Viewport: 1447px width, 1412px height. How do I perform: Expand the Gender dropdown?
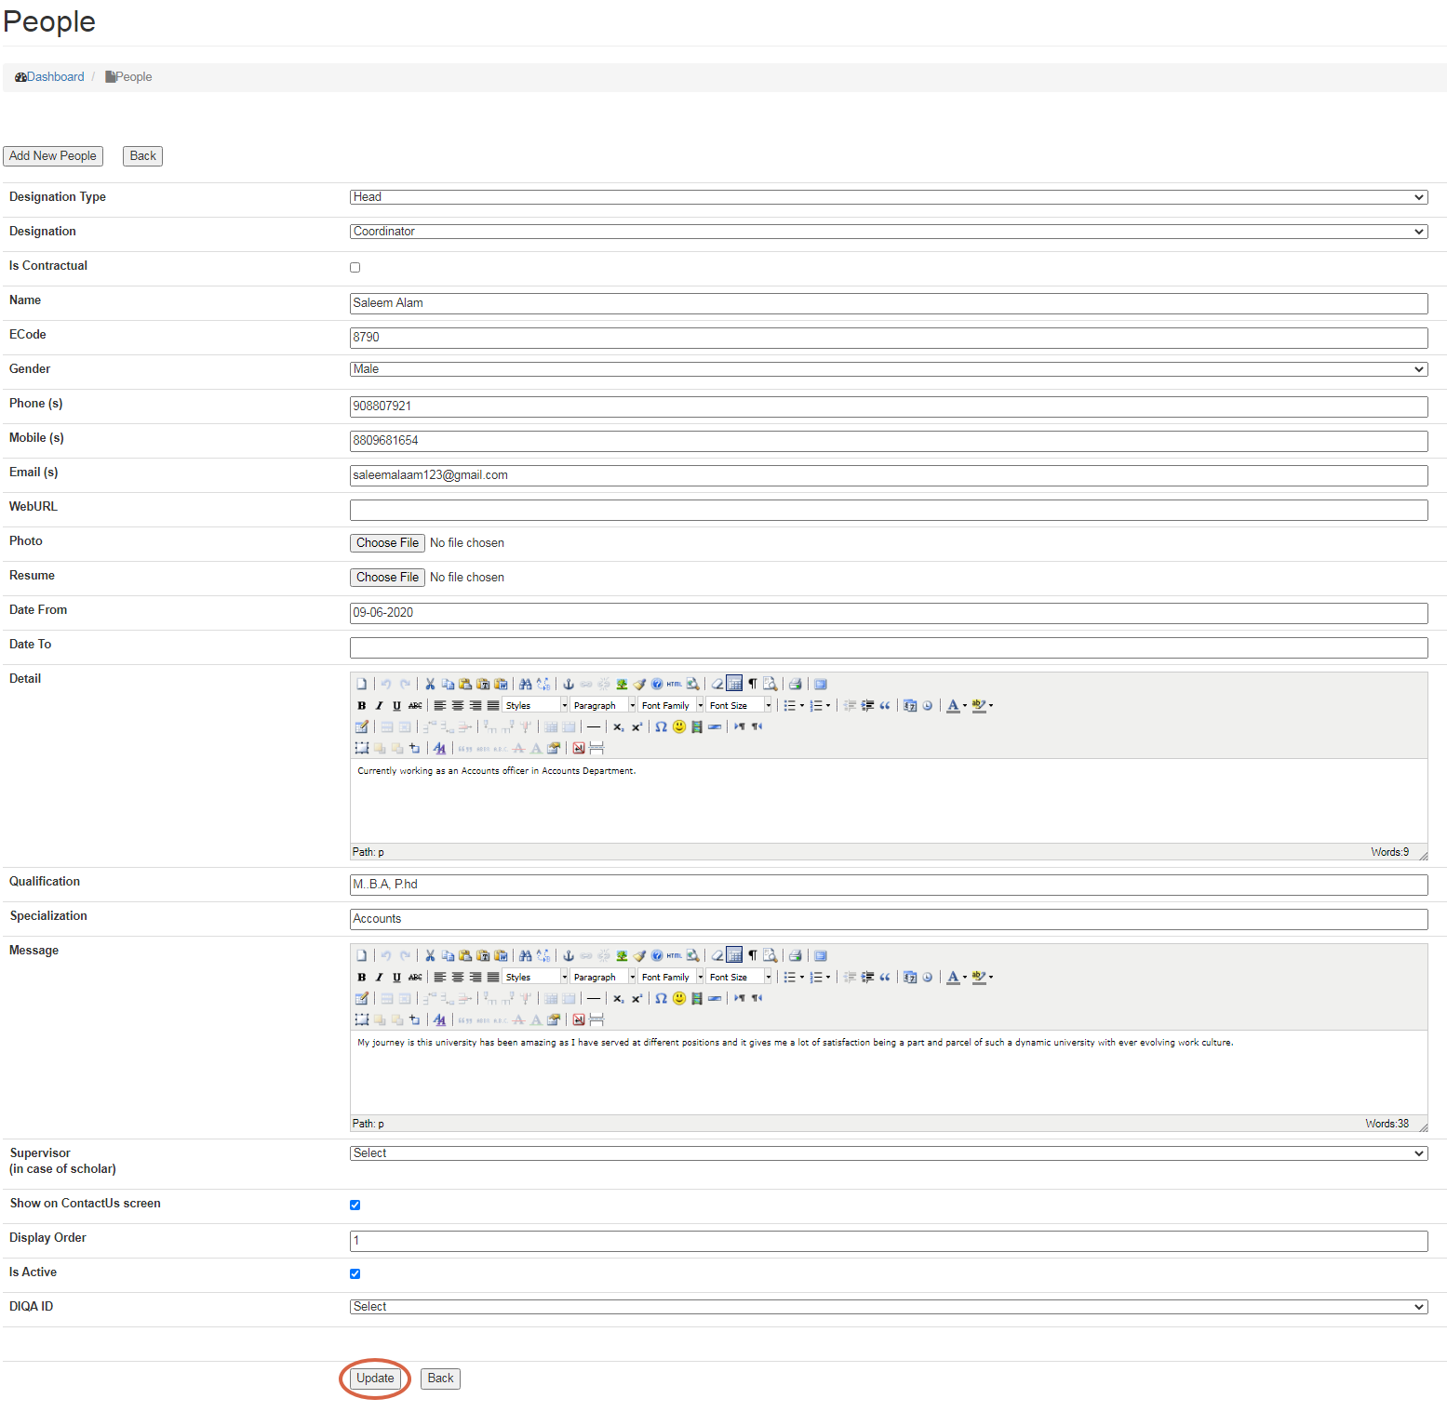click(x=888, y=369)
